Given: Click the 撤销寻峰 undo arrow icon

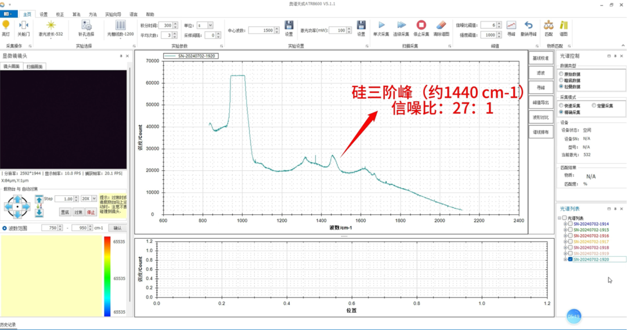Looking at the screenshot, I should 528,26.
